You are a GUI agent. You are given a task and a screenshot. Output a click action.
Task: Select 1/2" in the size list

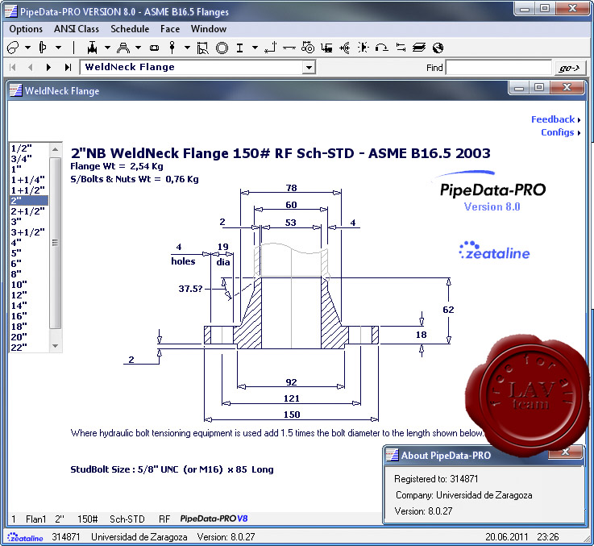tap(29, 148)
